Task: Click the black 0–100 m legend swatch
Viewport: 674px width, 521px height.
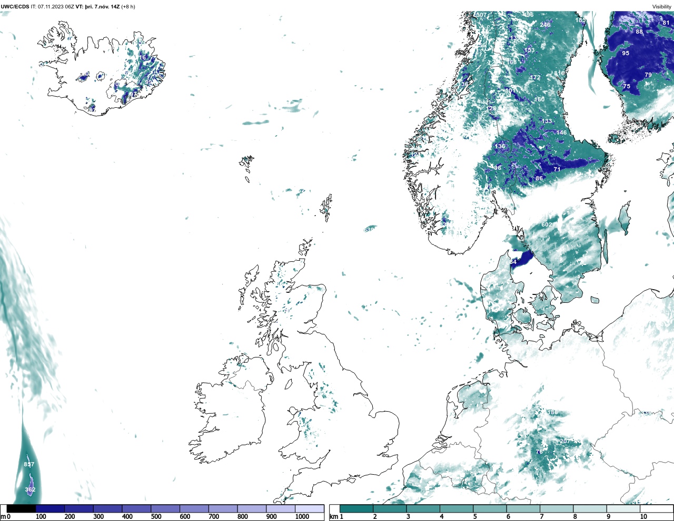Action: (22, 508)
